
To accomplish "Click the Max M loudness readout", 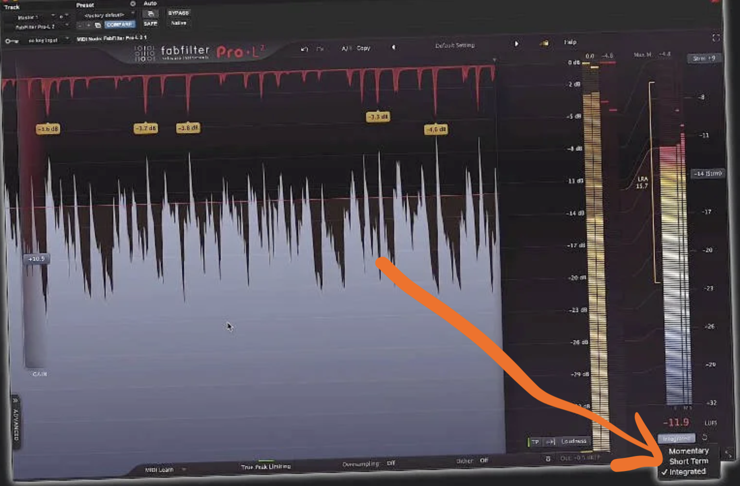I will [x=652, y=55].
